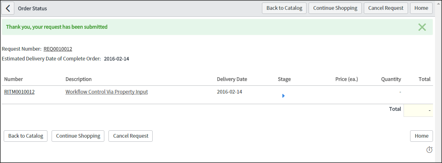Screen dimensions: 442x163
Task: Click top Home button
Action: [x=421, y=8]
